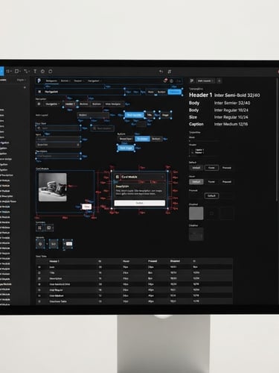Click the white button inside Card Module panel
Viewport: 279px width, 373px height.
[x=139, y=203]
